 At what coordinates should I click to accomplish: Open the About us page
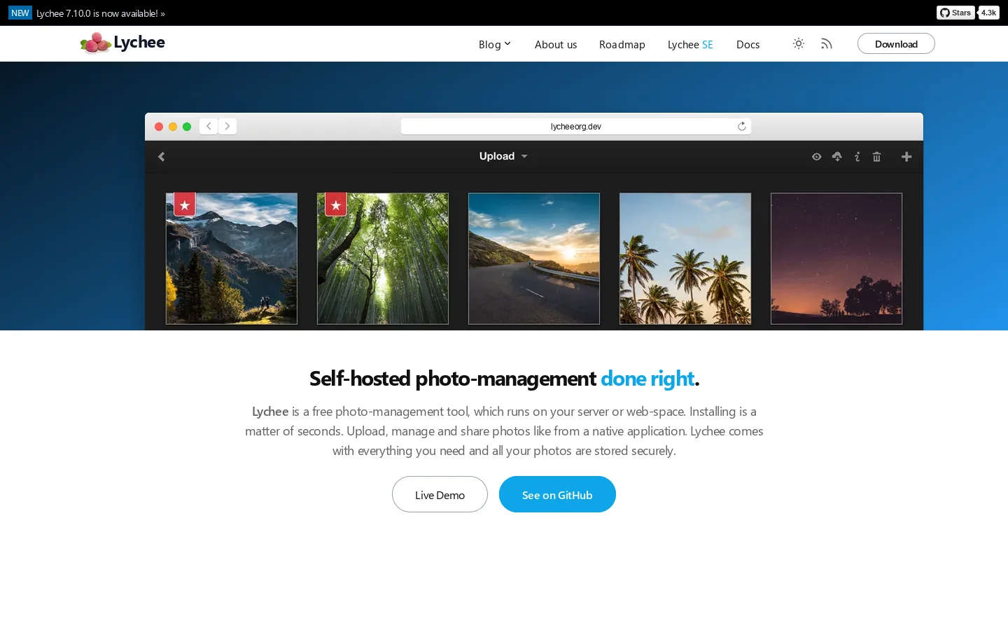[556, 44]
